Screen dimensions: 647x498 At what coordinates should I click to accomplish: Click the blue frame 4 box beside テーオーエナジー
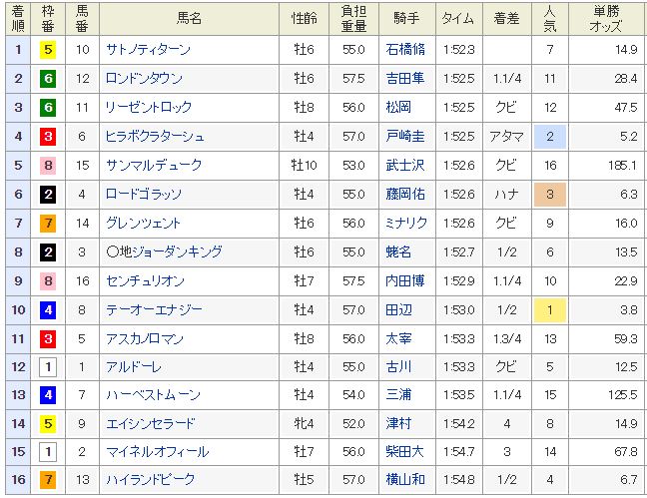[x=48, y=309]
